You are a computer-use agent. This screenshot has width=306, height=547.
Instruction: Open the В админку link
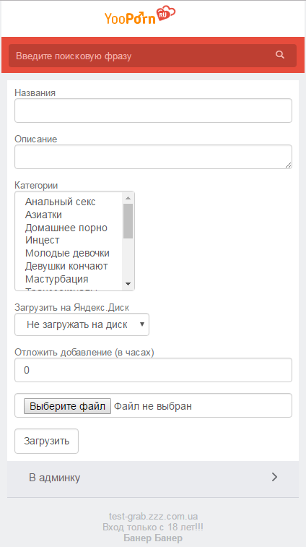153,477
